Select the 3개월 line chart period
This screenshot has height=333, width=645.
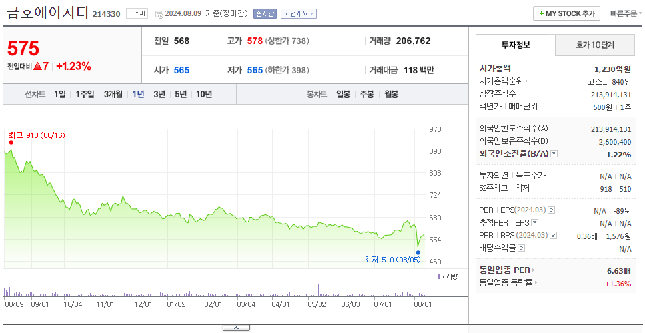pos(113,94)
